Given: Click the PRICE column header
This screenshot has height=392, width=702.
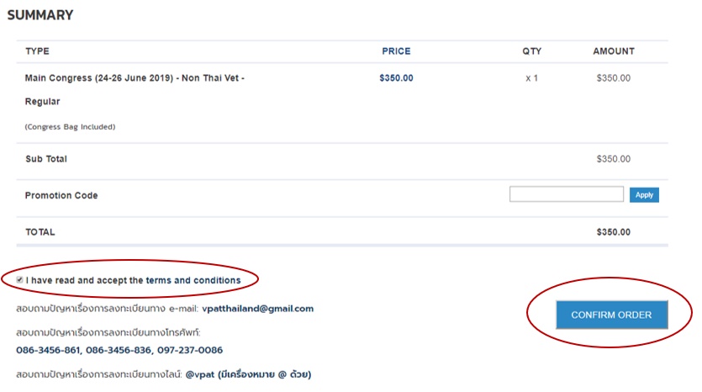Looking at the screenshot, I should [396, 51].
